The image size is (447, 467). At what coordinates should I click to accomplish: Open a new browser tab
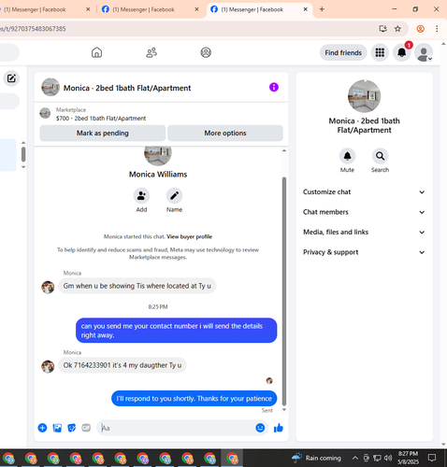point(322,9)
